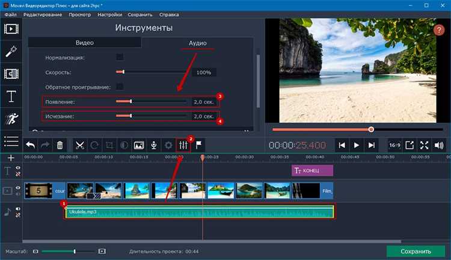Play the preview video

[357, 145]
